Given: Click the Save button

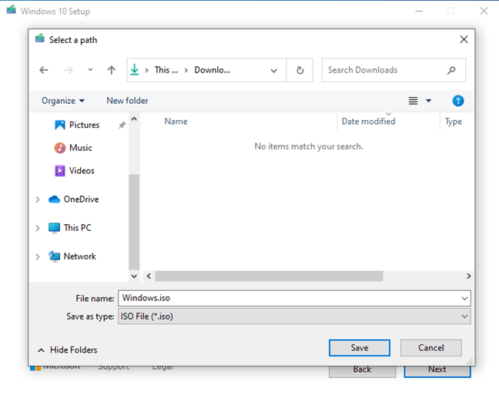Looking at the screenshot, I should pos(360,347).
